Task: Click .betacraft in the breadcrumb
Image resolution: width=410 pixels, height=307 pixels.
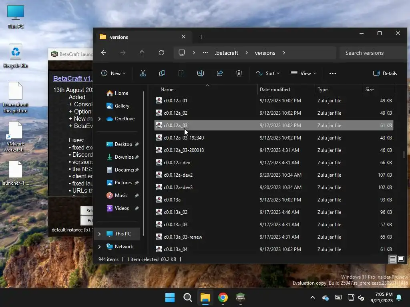Action: tap(227, 53)
